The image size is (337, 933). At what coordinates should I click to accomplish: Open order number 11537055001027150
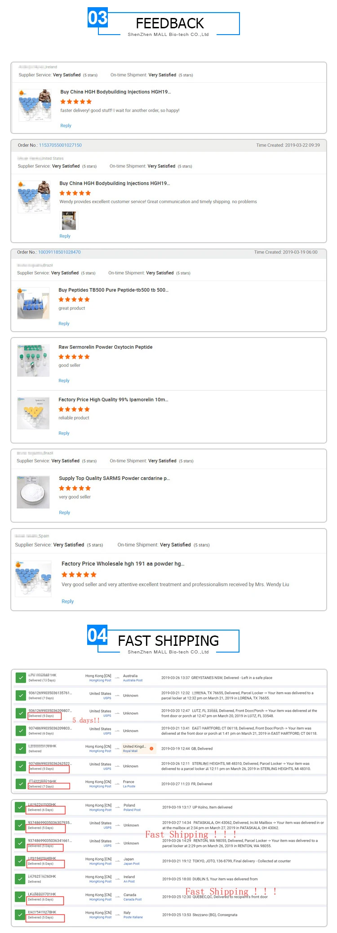(x=60, y=145)
